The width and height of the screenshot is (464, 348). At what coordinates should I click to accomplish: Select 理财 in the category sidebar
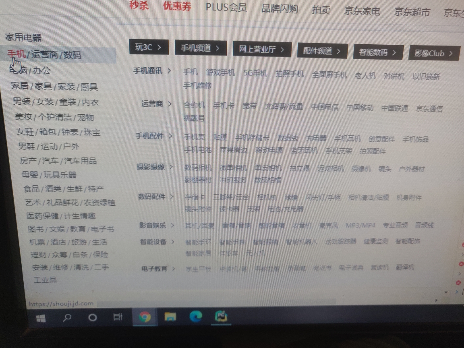pos(39,255)
